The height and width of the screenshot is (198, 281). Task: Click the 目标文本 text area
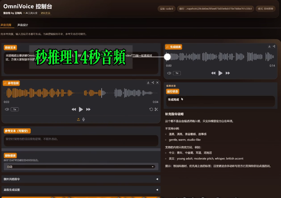pyautogui.click(x=81, y=63)
